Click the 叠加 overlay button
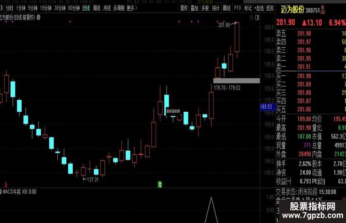The width and height of the screenshot is (346, 223). (x=195, y=8)
